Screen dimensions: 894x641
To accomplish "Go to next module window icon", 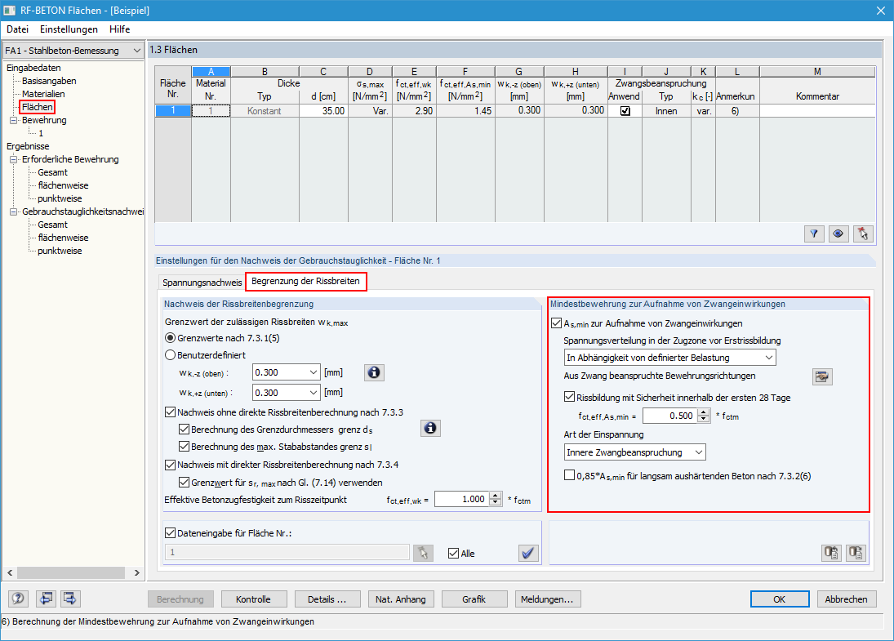I will click(70, 599).
